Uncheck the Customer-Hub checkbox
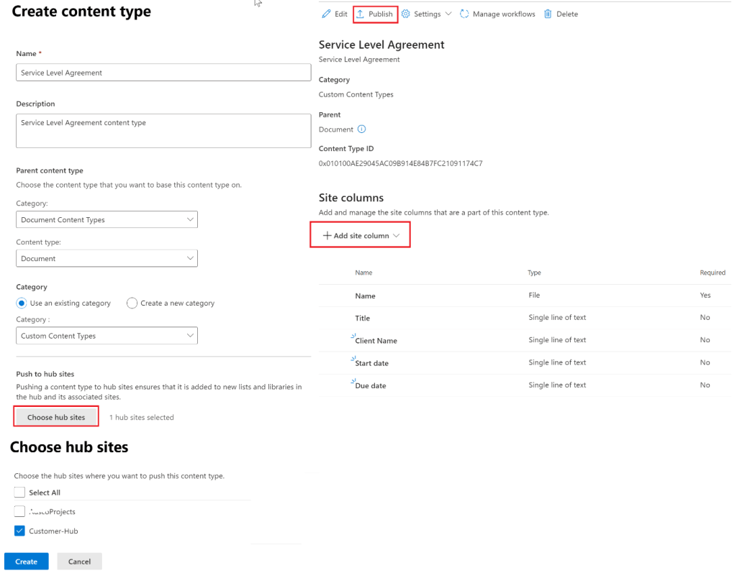The image size is (737, 581). (x=20, y=531)
